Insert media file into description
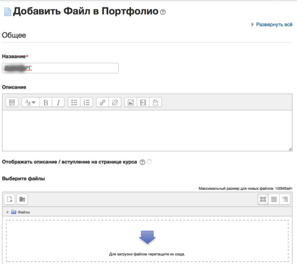The height and width of the screenshot is (264, 297). coord(142,102)
